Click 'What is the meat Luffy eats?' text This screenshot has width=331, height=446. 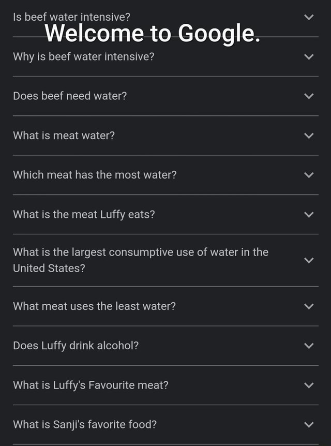pos(83,214)
